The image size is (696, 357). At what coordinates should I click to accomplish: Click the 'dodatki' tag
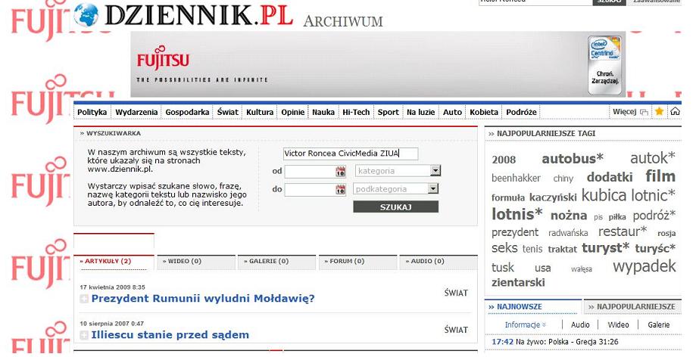tap(610, 178)
